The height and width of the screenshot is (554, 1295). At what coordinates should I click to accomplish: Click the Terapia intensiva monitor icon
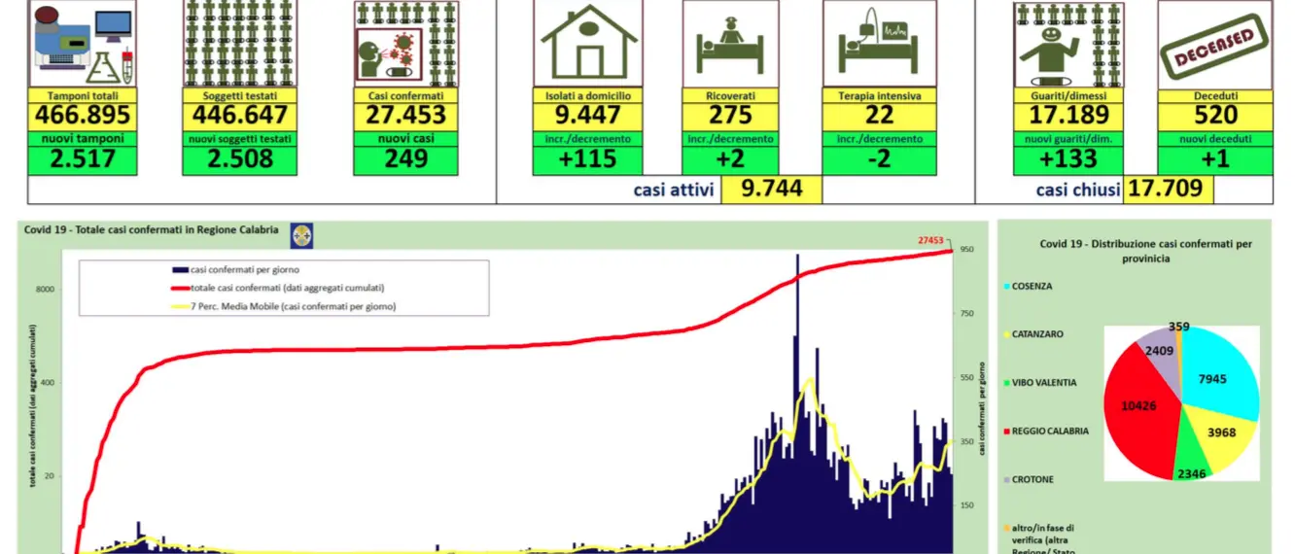[x=879, y=45]
